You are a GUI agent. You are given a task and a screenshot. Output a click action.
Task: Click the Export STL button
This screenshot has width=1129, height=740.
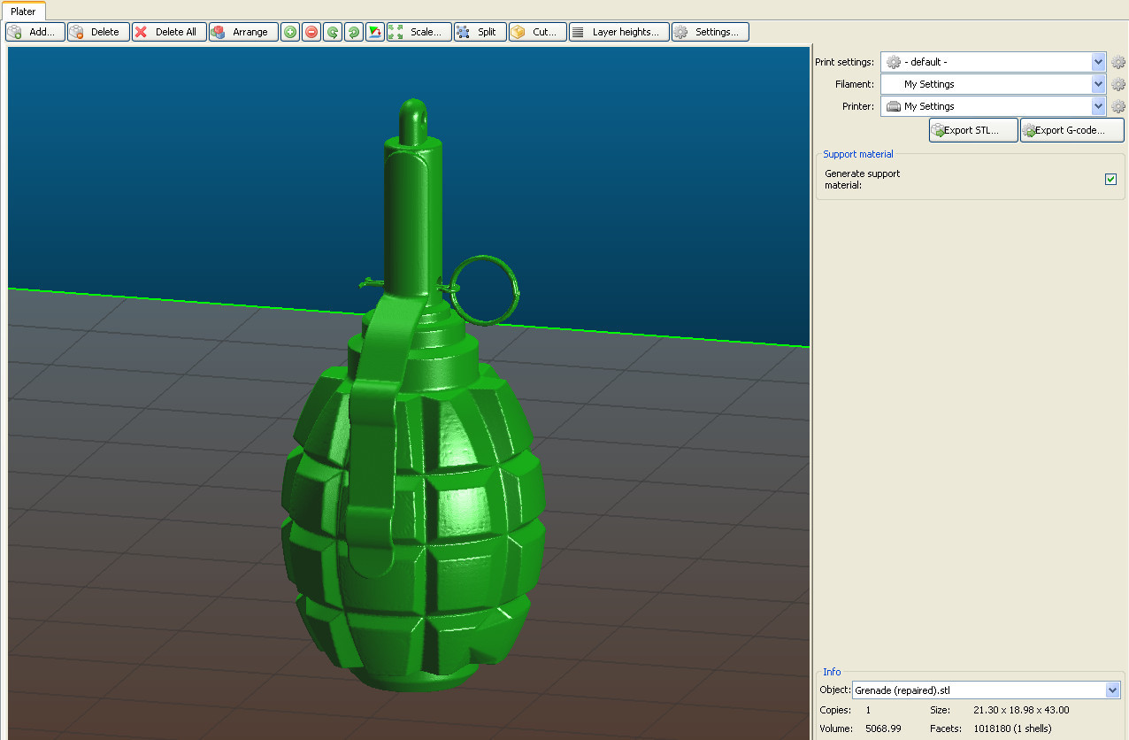973,130
